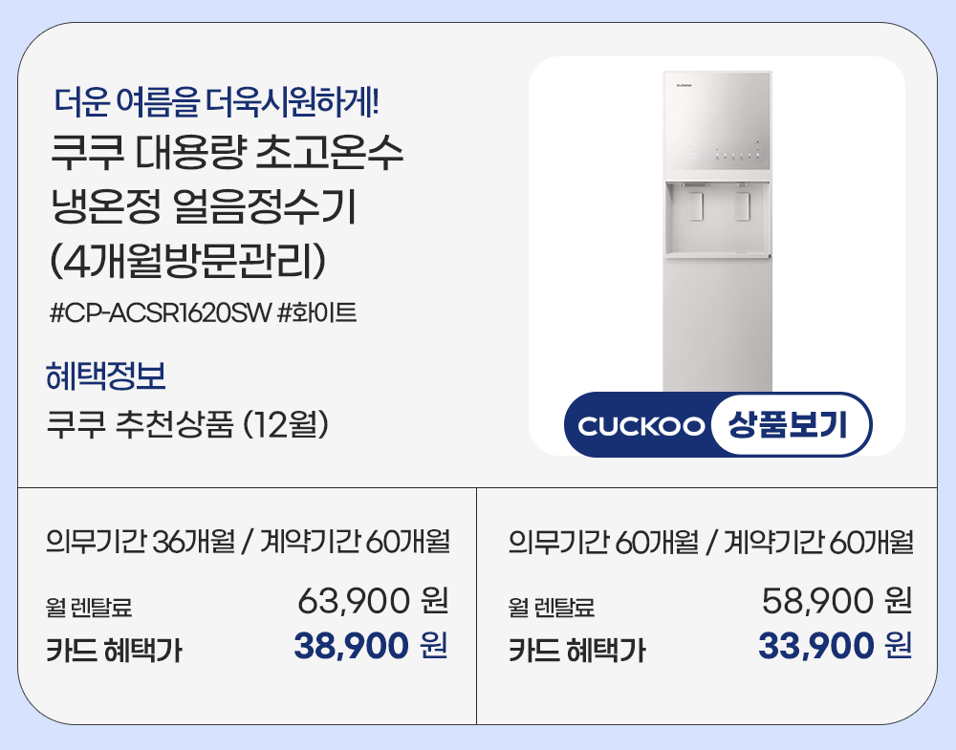Click the 상품보기 button

pos(791,425)
